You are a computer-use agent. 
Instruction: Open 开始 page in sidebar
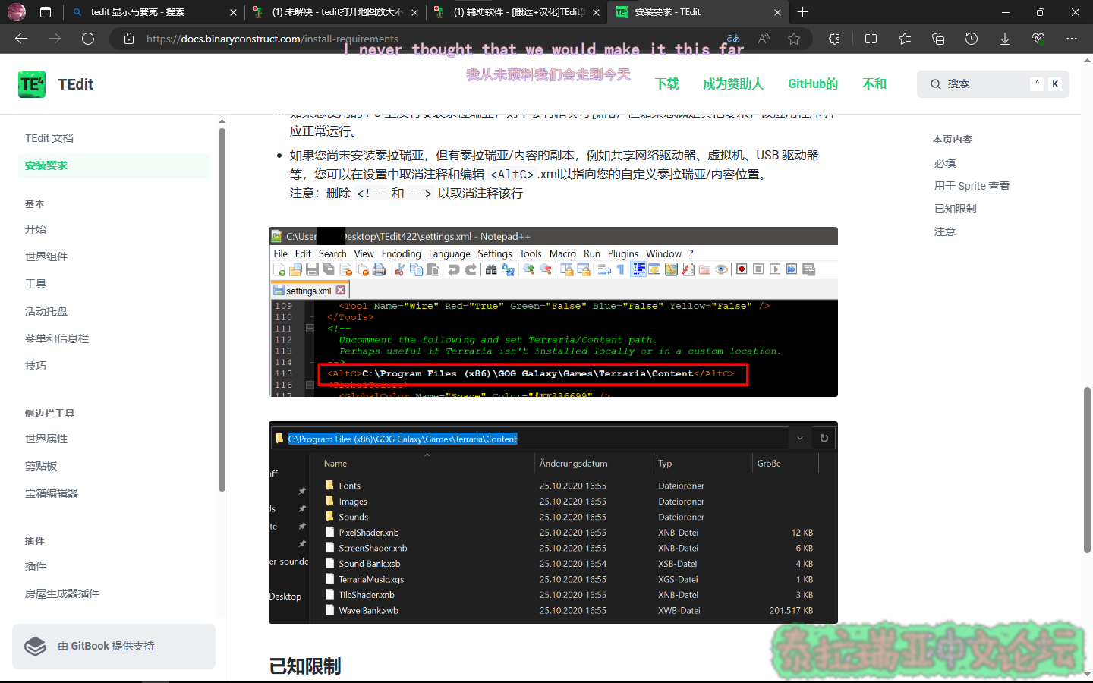(36, 229)
